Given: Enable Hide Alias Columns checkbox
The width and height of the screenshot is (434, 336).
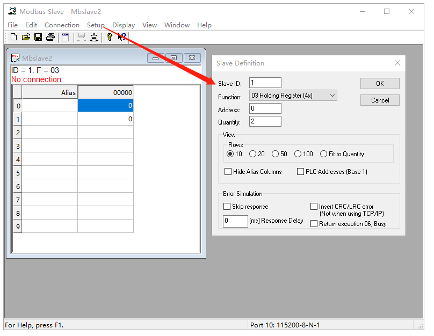Looking at the screenshot, I should (x=228, y=172).
